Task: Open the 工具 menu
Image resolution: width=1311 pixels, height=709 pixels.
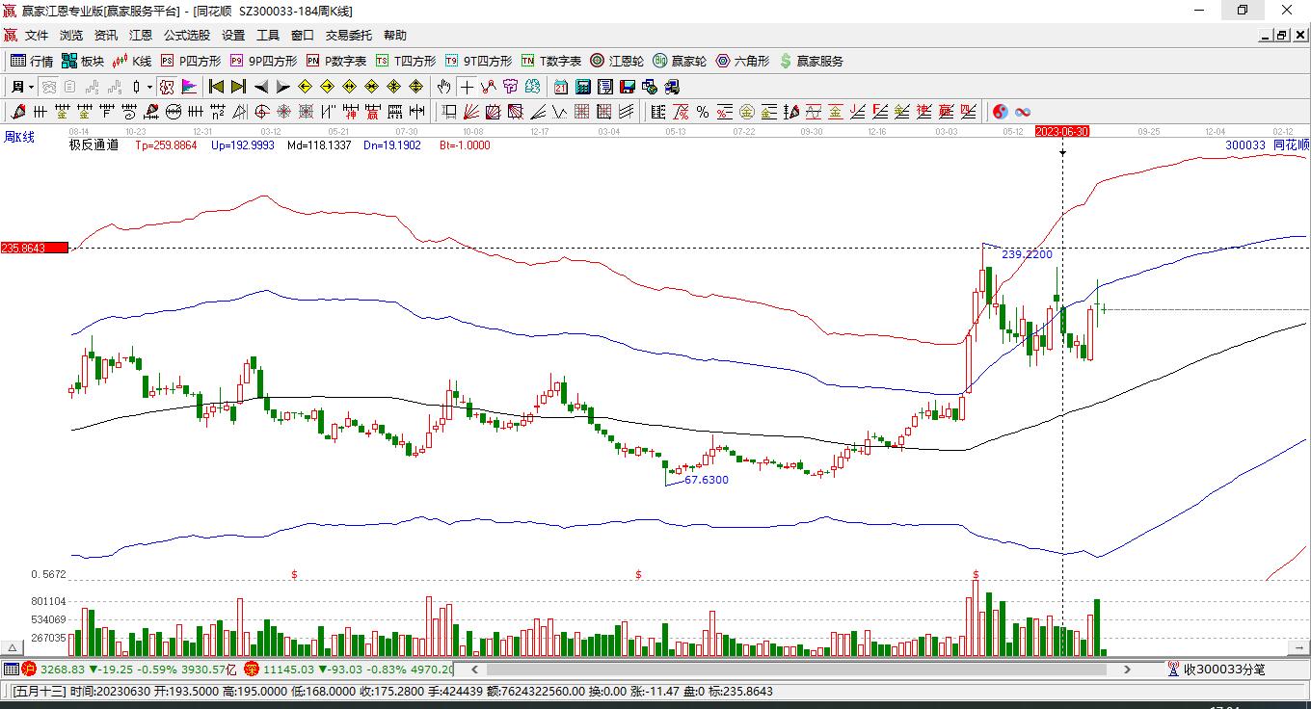Action: coord(268,36)
